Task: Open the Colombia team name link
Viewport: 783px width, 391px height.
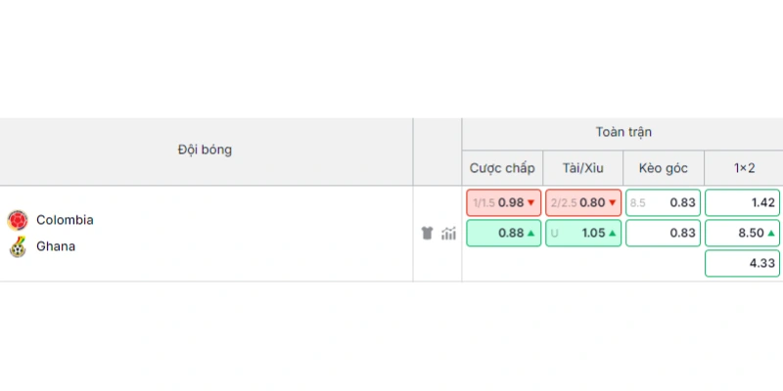Action: (x=65, y=220)
